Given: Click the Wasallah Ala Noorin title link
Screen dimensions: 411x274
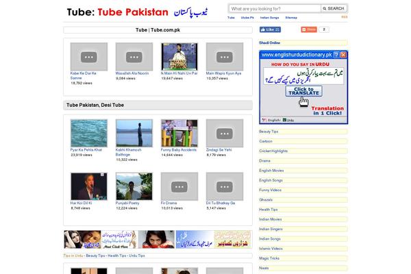Looking at the screenshot, I should coord(132,73).
